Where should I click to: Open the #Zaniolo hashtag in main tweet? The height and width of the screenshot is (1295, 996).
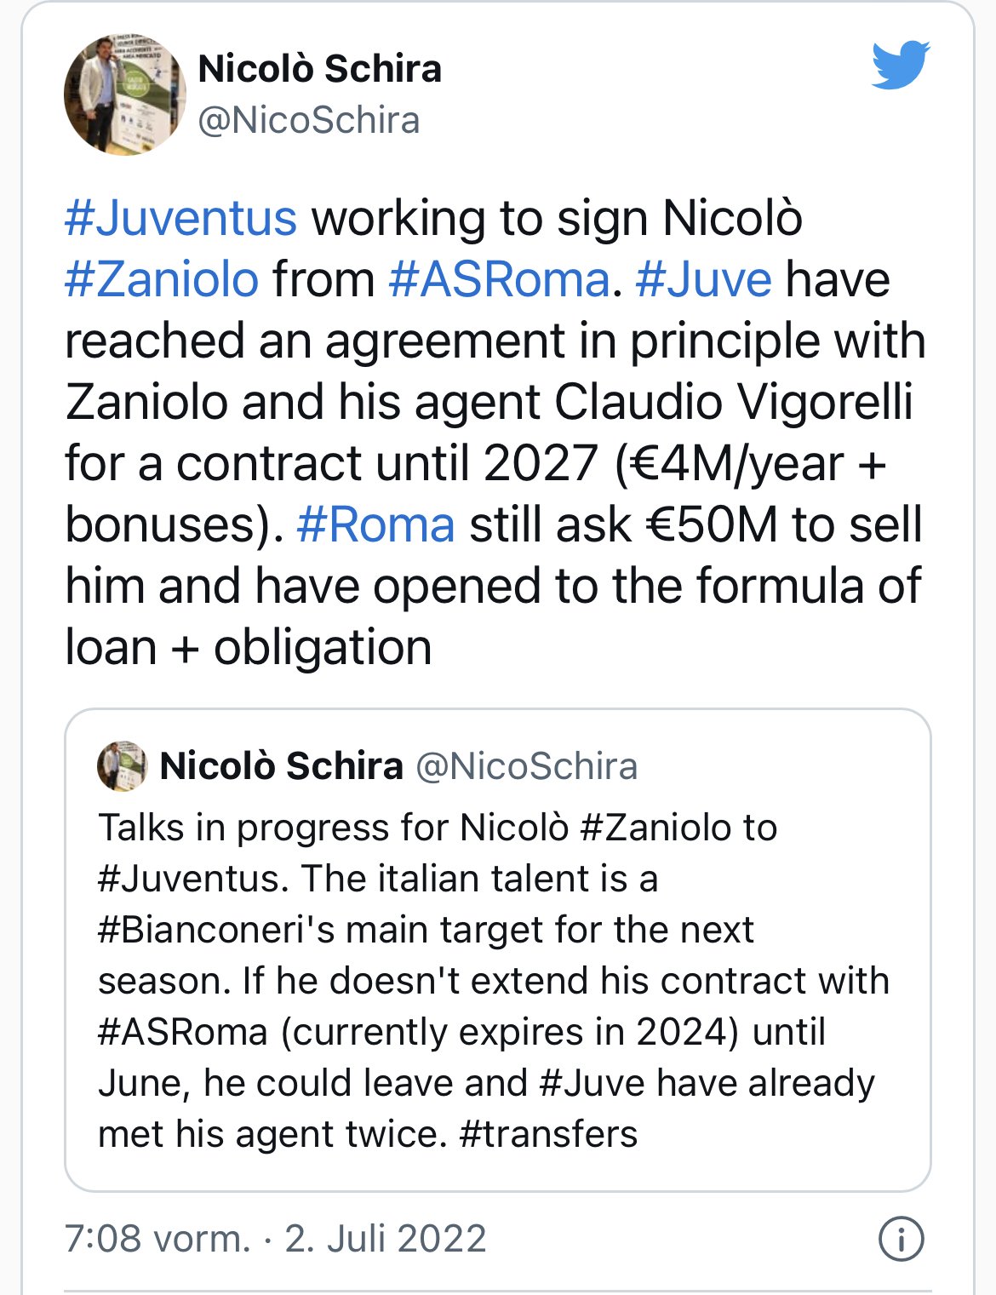click(x=161, y=279)
